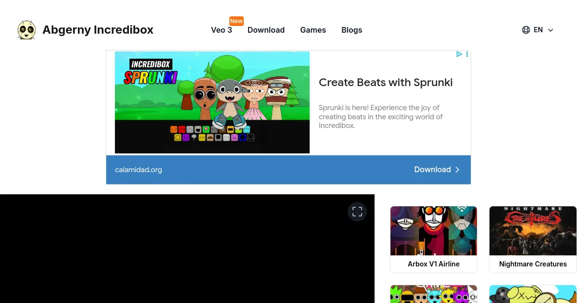Image resolution: width=577 pixels, height=303 pixels.
Task: Click the Create Beats with Sprunki headline
Action: pyautogui.click(x=386, y=82)
